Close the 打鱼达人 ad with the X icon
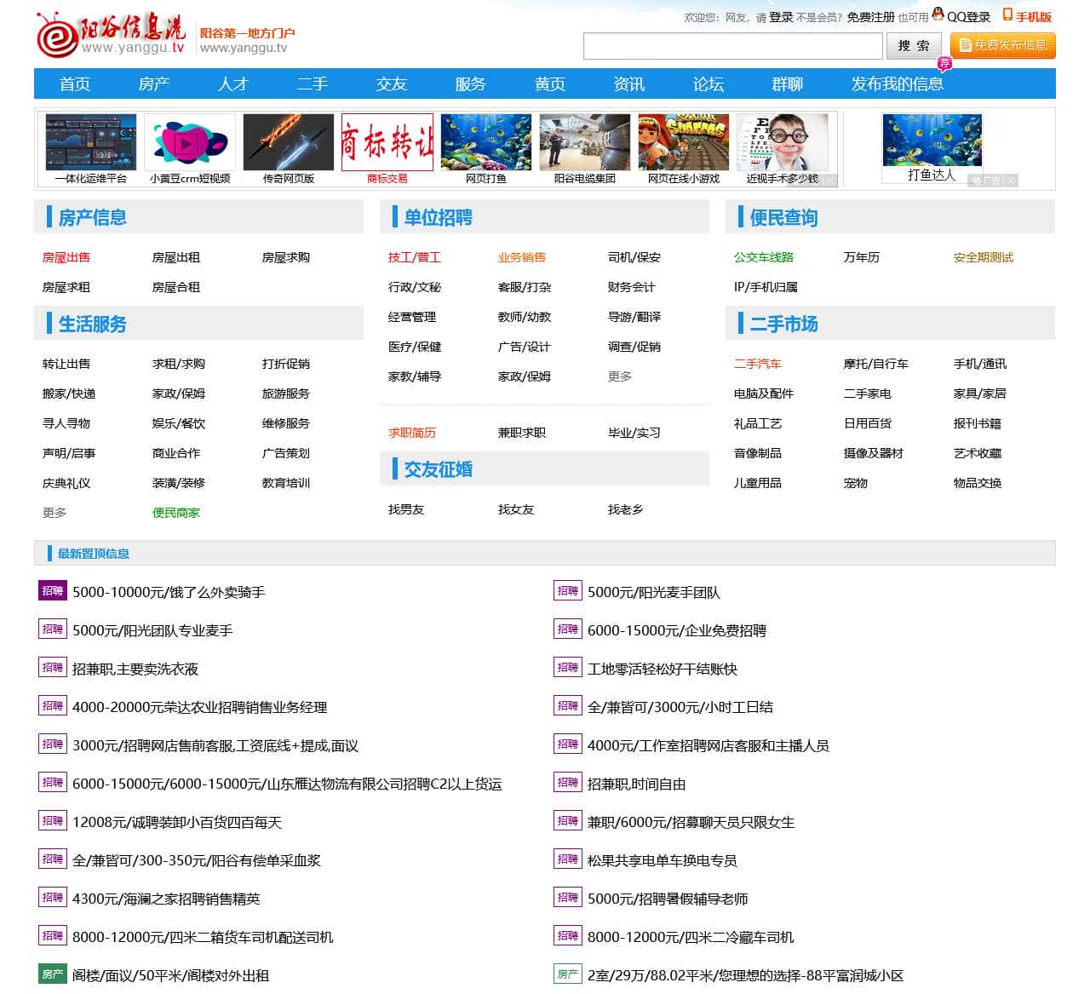 [x=1010, y=181]
